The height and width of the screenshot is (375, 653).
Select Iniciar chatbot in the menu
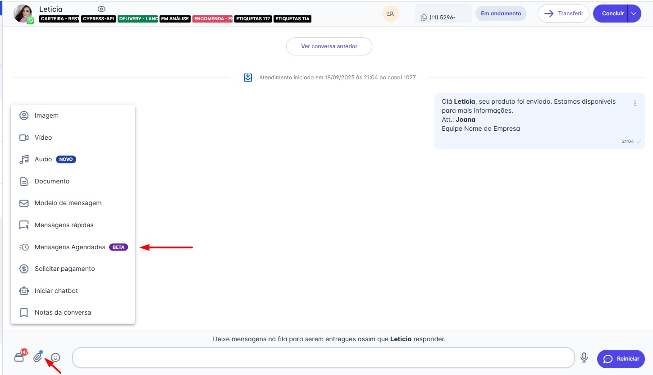click(56, 291)
